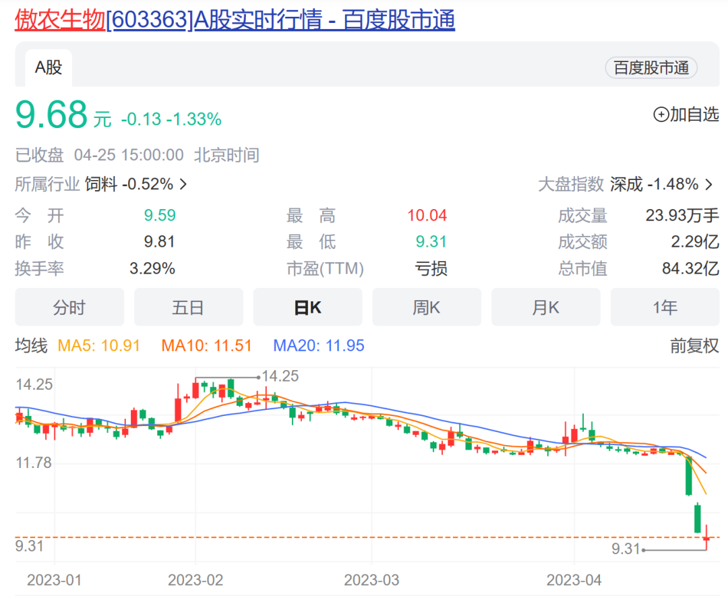
Task: Open the 前复权 adjustment dropdown
Action: coord(694,346)
